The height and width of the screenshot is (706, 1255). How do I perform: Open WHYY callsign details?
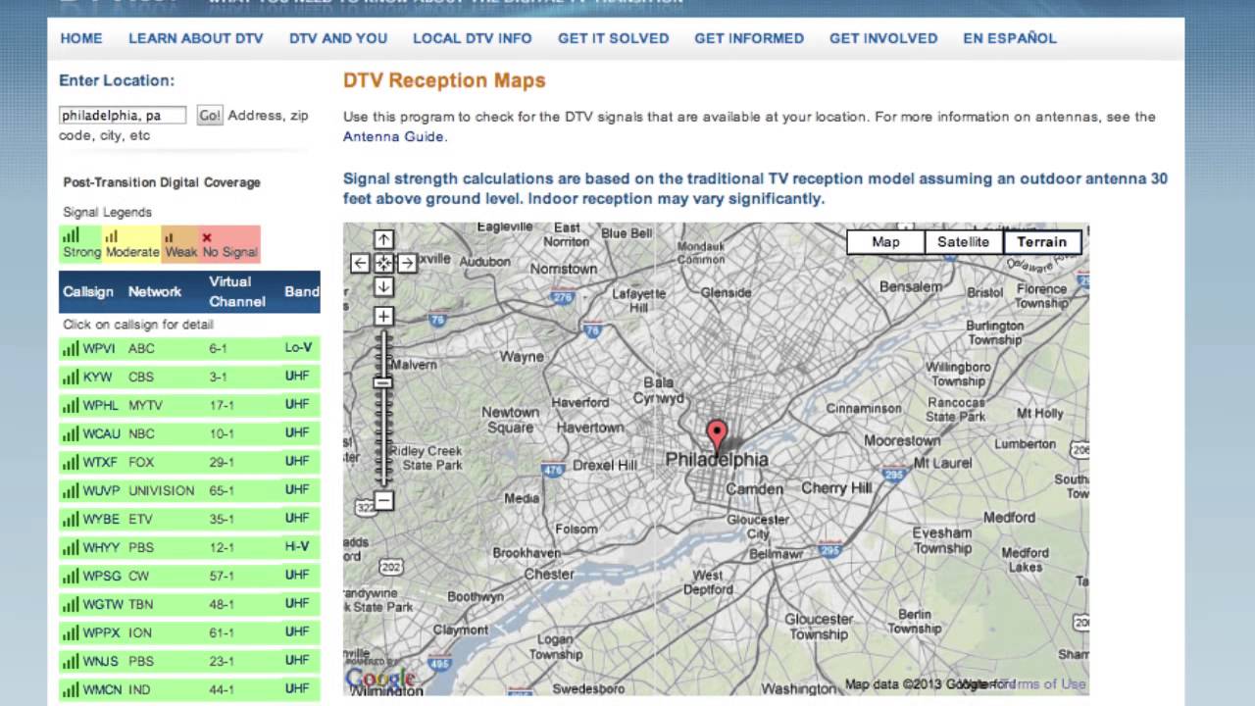coord(101,547)
